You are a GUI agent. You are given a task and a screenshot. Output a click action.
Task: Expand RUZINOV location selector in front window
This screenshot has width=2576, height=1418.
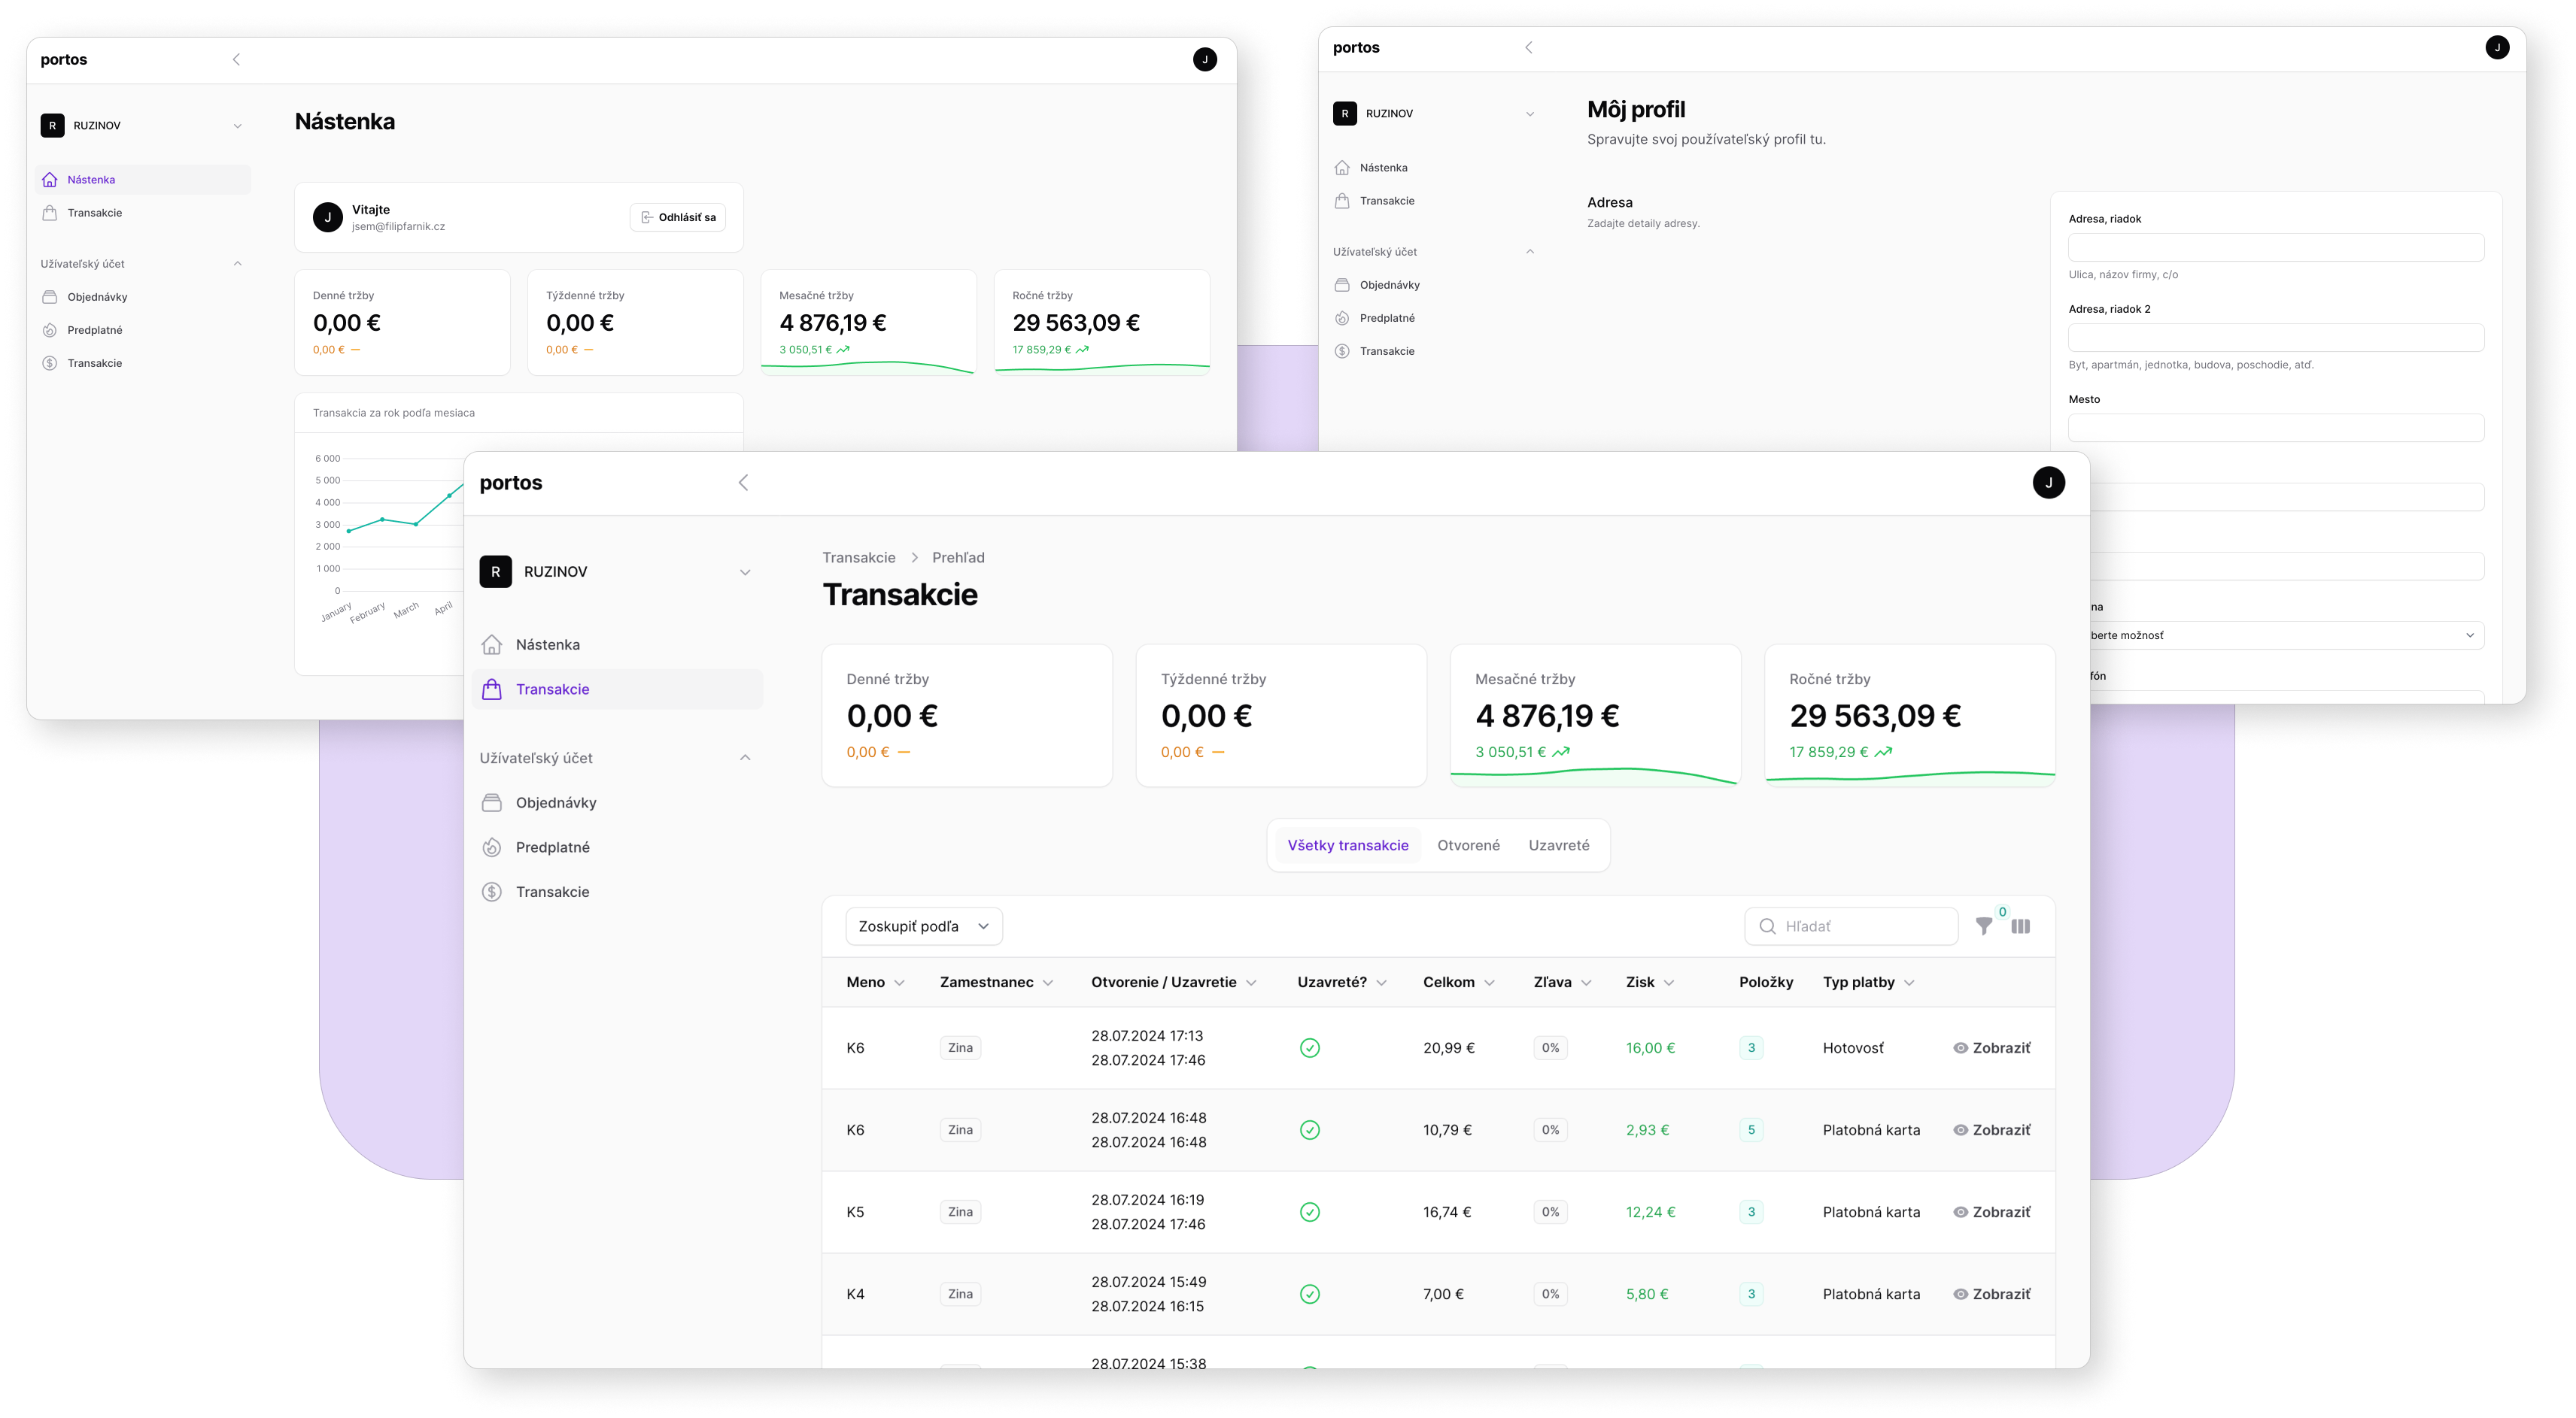(x=744, y=573)
